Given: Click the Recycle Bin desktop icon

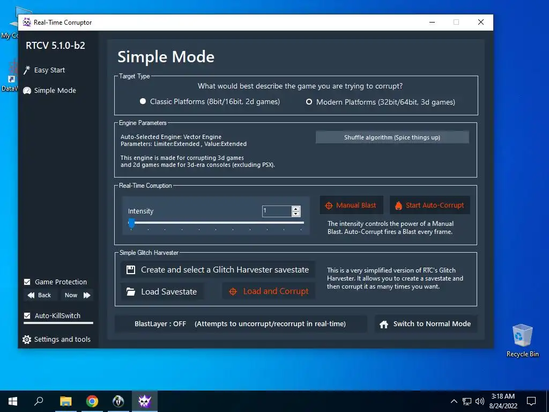Looking at the screenshot, I should coord(522,341).
